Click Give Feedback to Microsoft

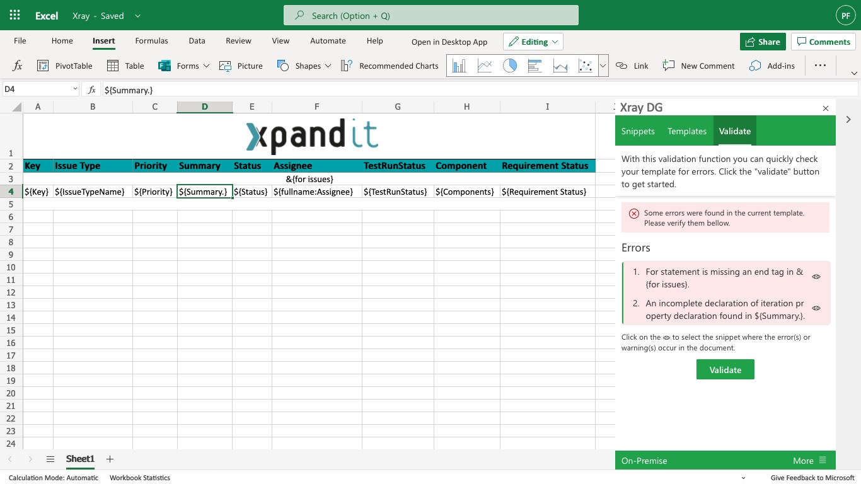pyautogui.click(x=812, y=478)
